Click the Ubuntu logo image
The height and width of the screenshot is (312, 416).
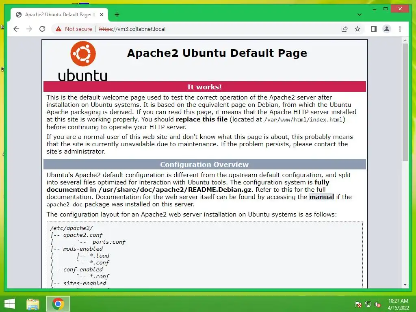[83, 61]
